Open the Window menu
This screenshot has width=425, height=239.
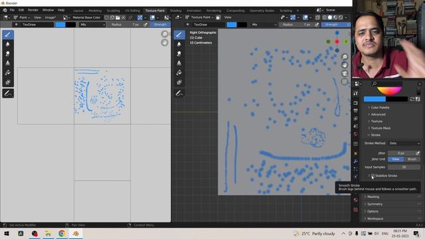[48, 10]
